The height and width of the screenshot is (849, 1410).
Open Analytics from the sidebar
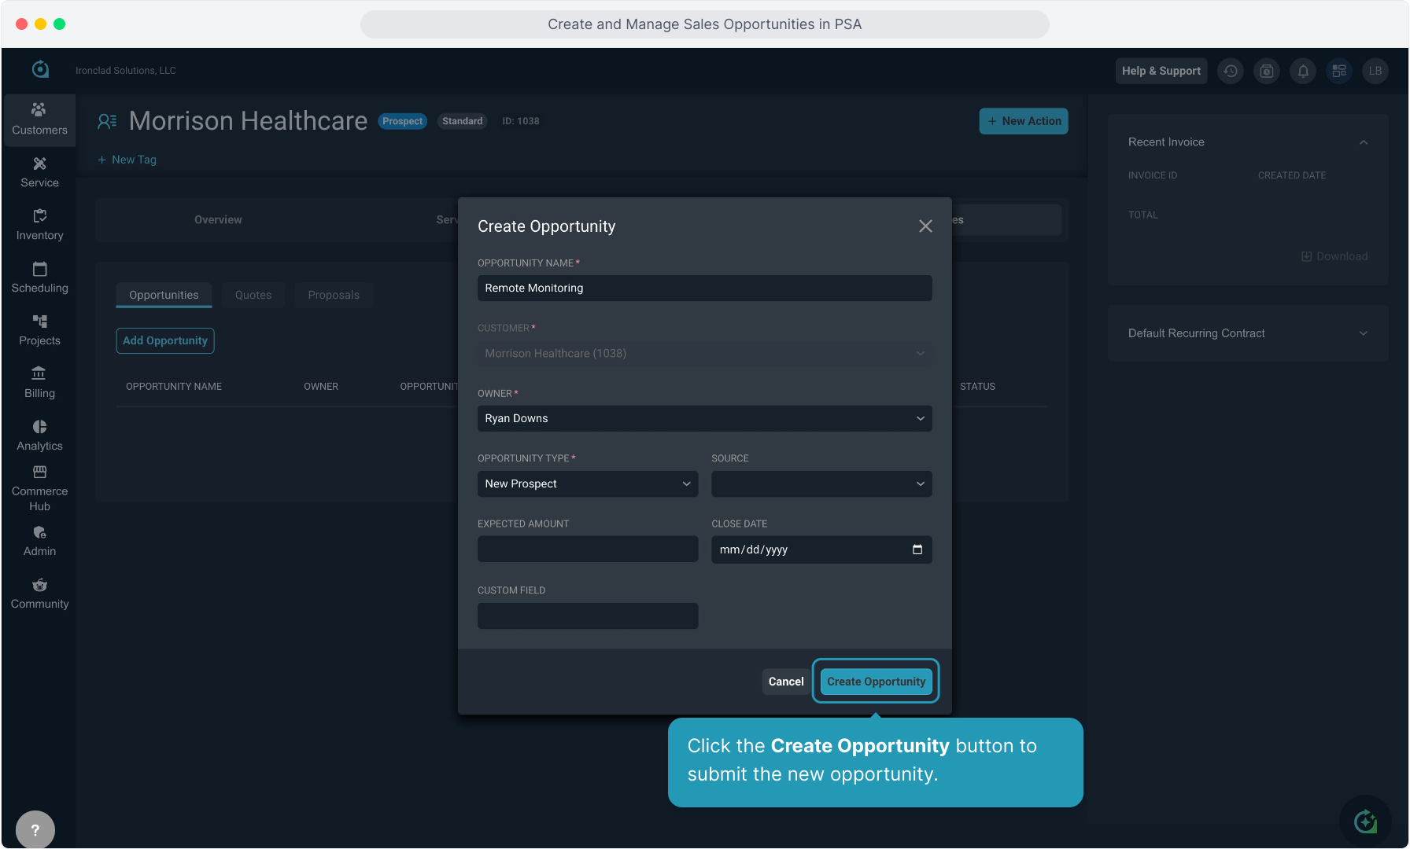(39, 436)
